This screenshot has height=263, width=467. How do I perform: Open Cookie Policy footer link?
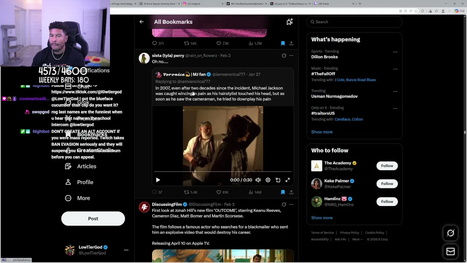pos(374,233)
